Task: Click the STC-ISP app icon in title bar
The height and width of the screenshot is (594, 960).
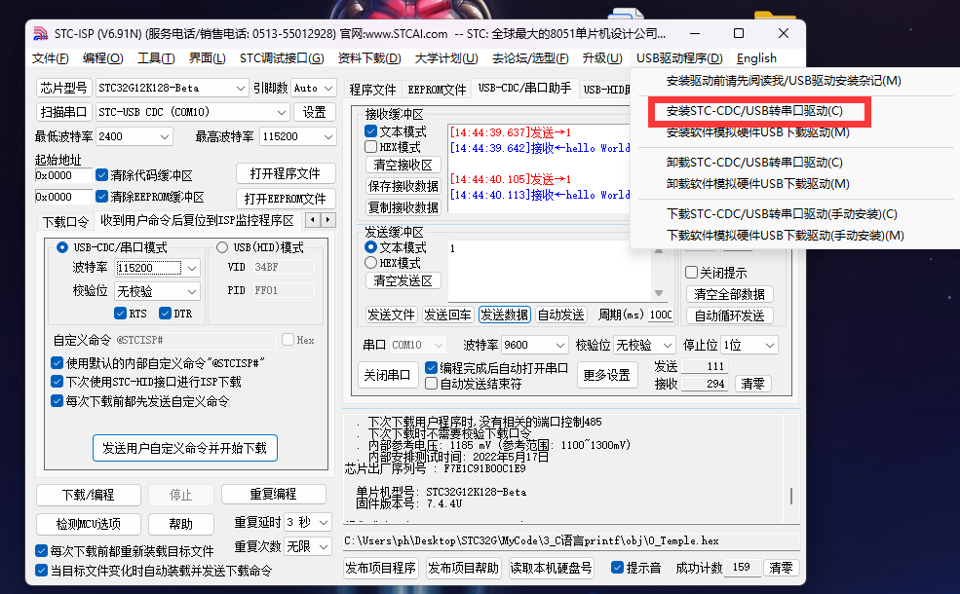Action: point(40,34)
